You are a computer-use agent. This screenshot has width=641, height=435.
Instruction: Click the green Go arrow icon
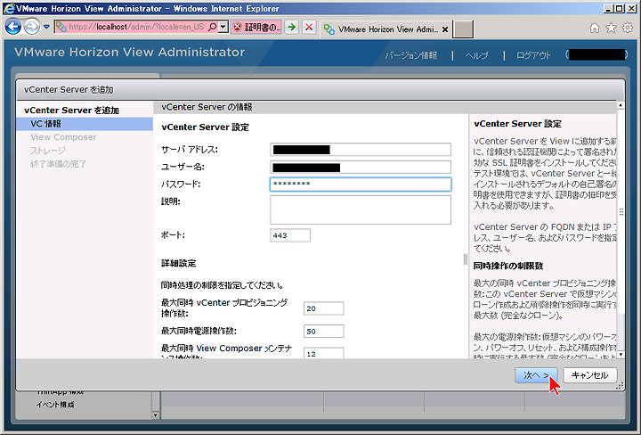[291, 28]
